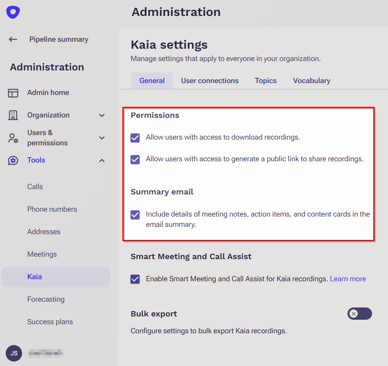
Task: Open Addresses under Tools
Action: tap(44, 232)
